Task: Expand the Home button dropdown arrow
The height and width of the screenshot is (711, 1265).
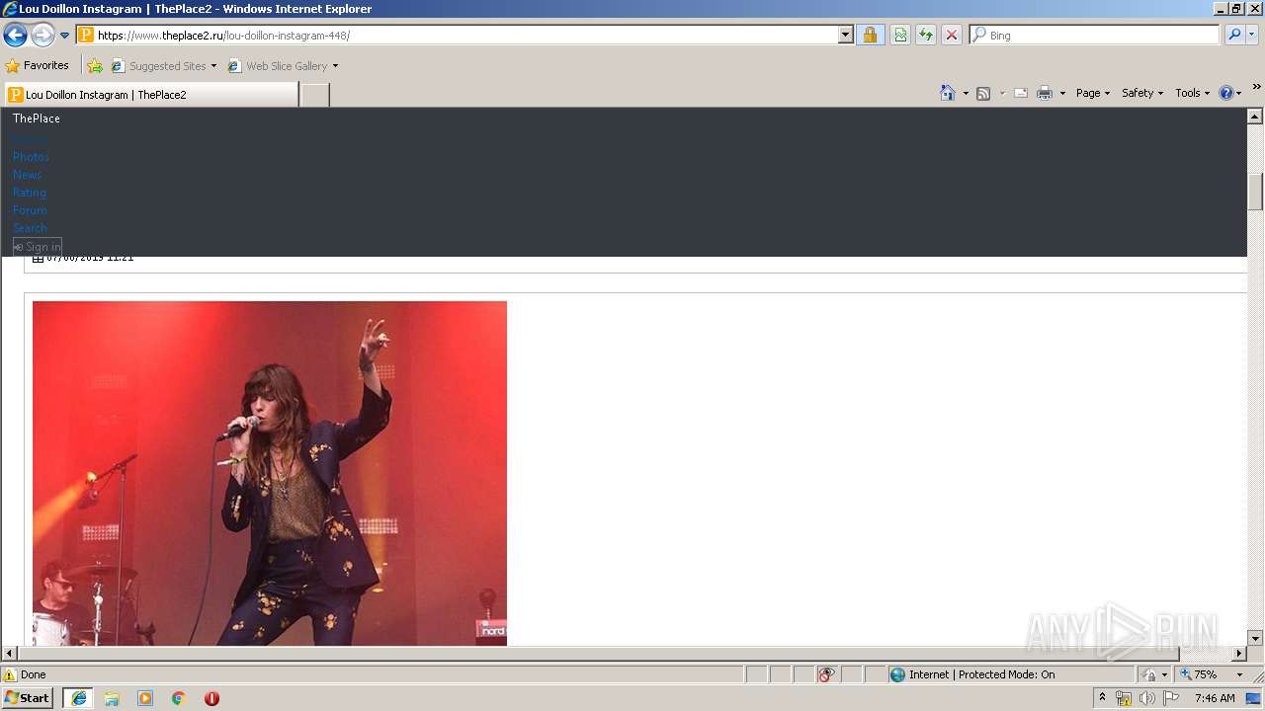Action: [x=966, y=93]
